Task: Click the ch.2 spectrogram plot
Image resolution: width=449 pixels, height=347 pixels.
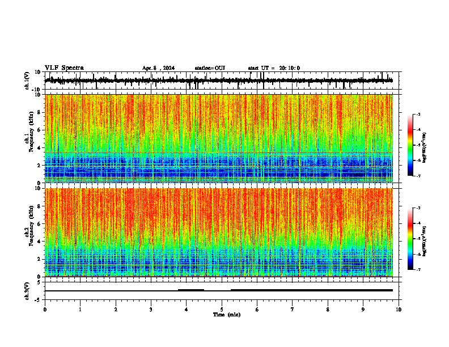Action: pyautogui.click(x=219, y=232)
